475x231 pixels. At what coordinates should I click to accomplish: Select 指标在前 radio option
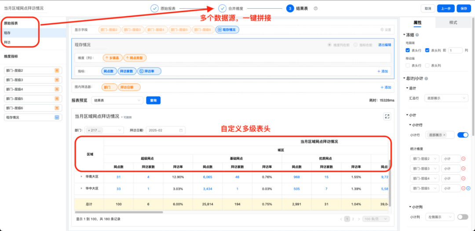[x=356, y=45]
